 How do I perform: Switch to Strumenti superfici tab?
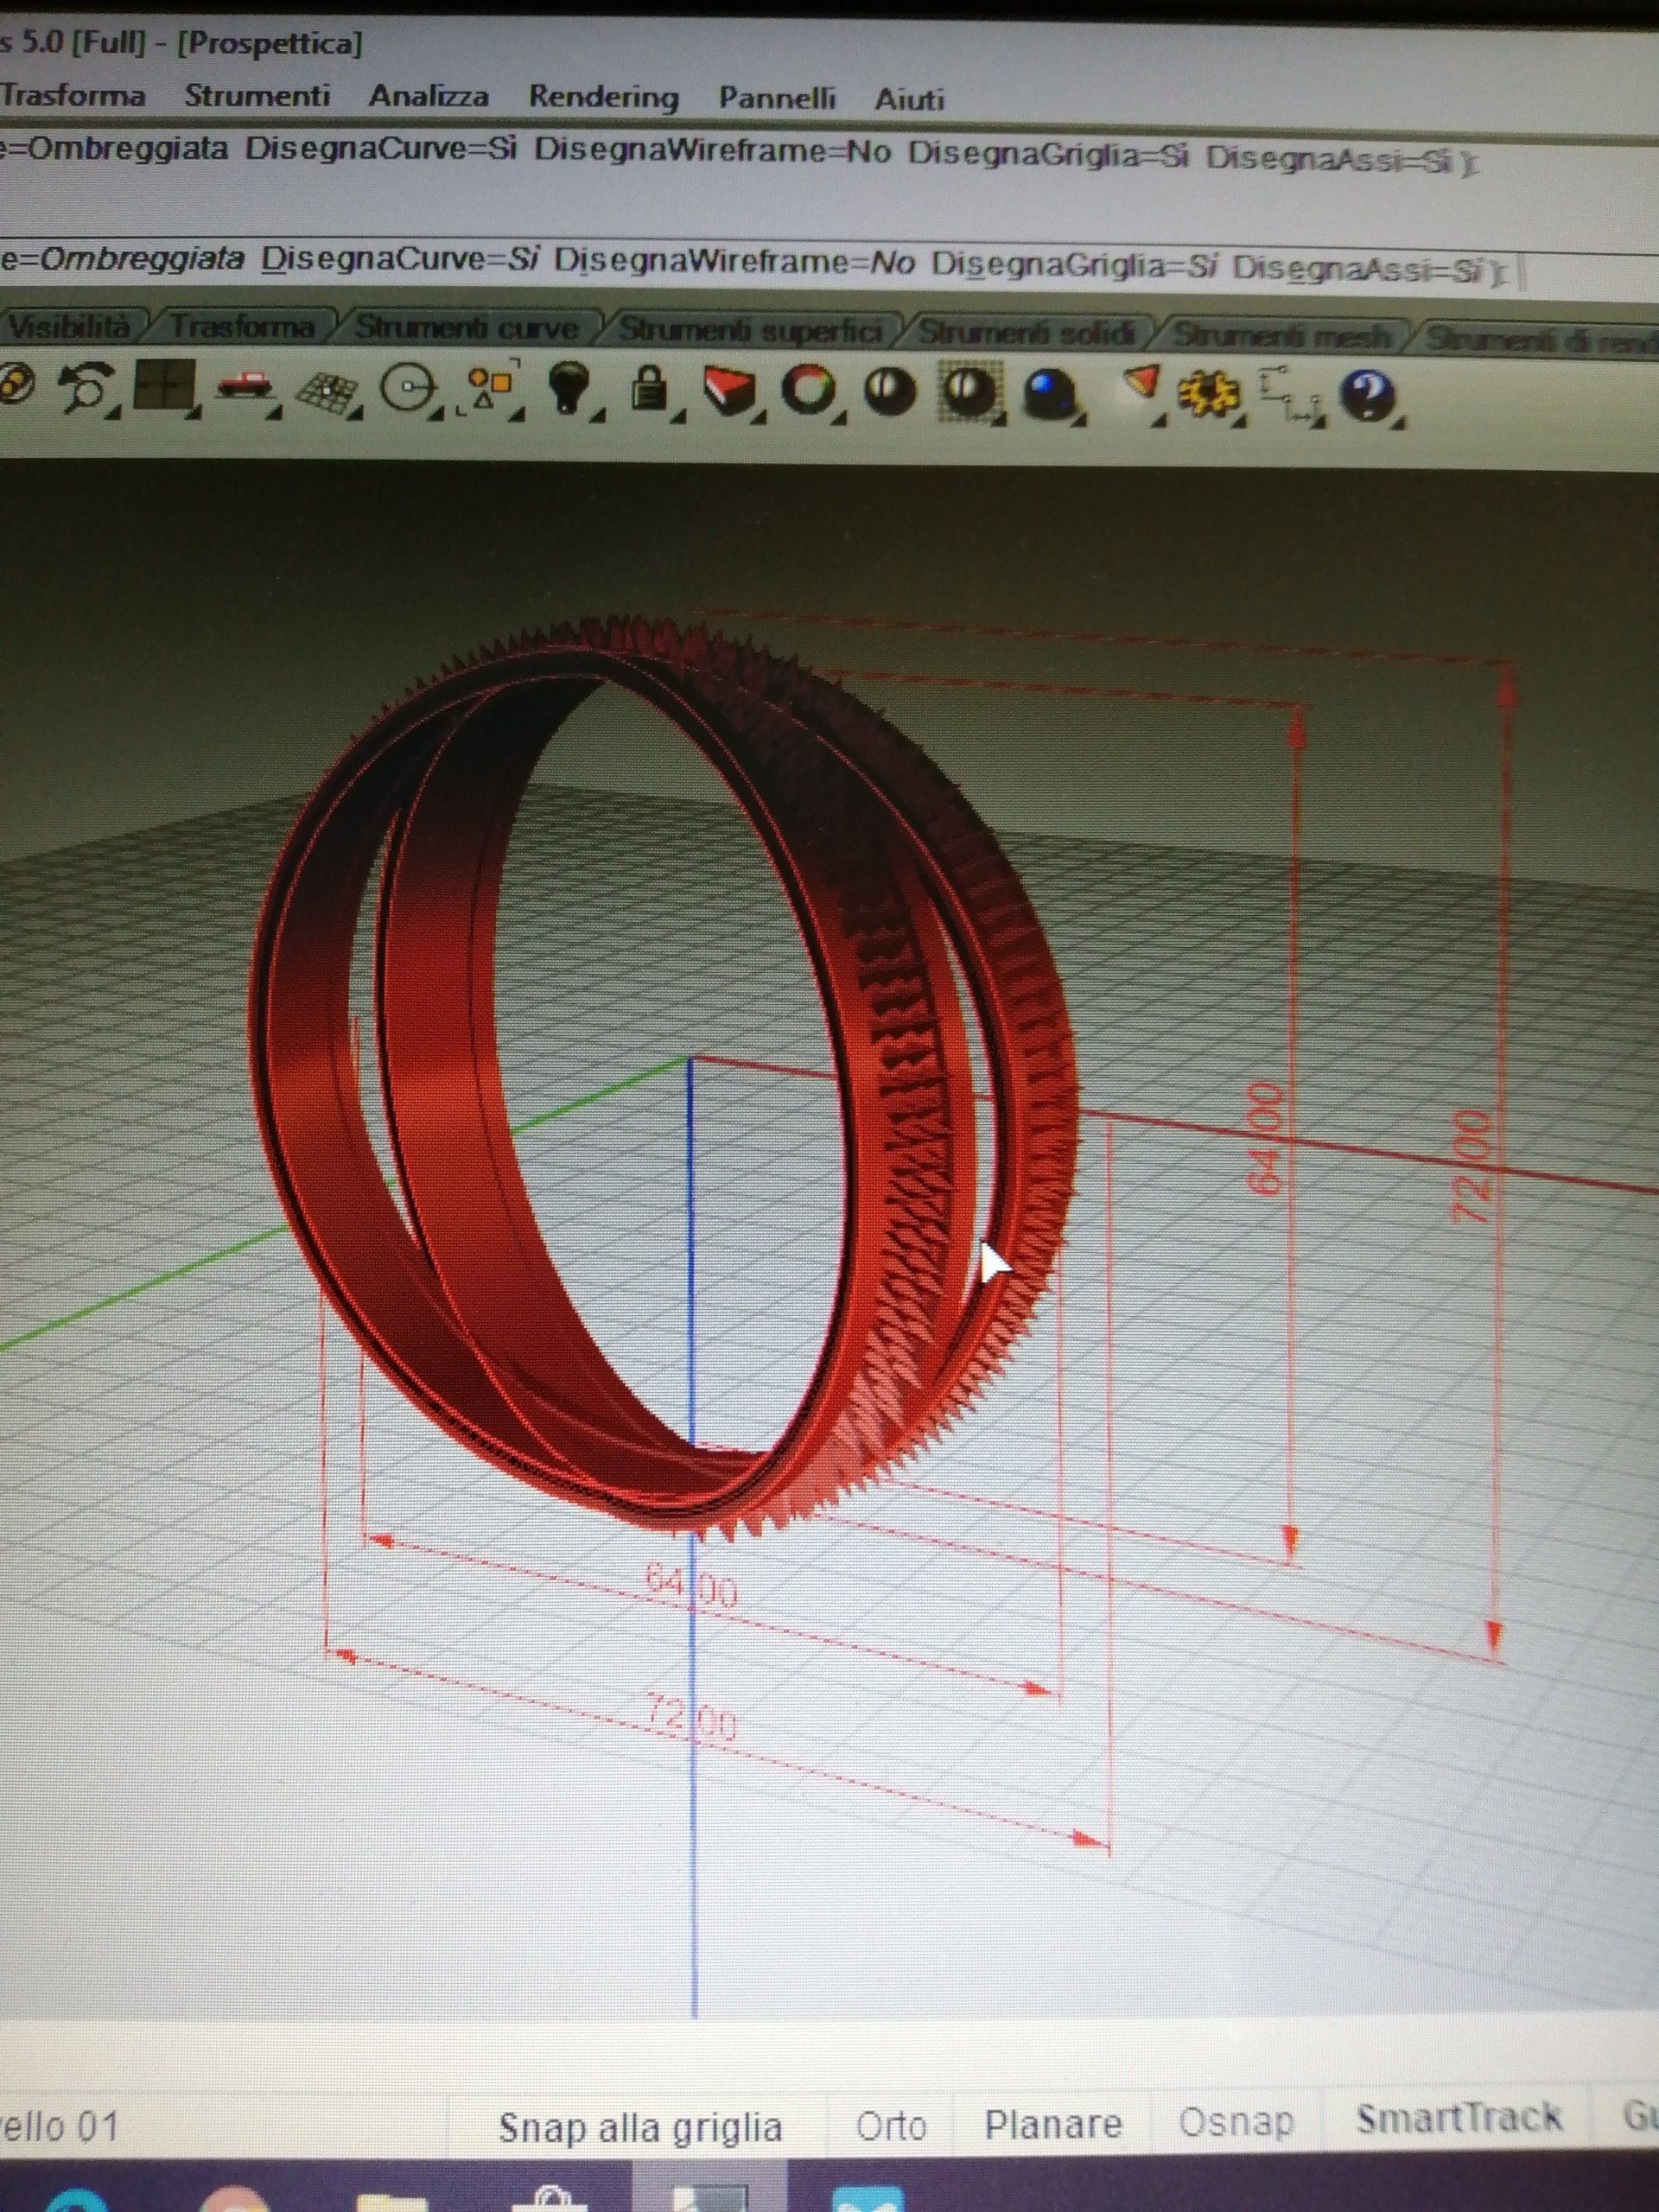750,330
